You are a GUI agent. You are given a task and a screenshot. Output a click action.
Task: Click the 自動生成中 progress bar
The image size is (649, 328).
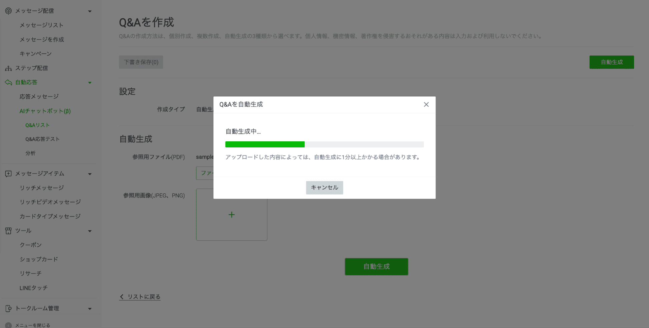coord(324,144)
